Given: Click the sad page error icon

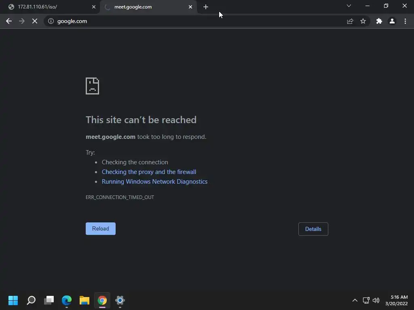Looking at the screenshot, I should coord(93,86).
